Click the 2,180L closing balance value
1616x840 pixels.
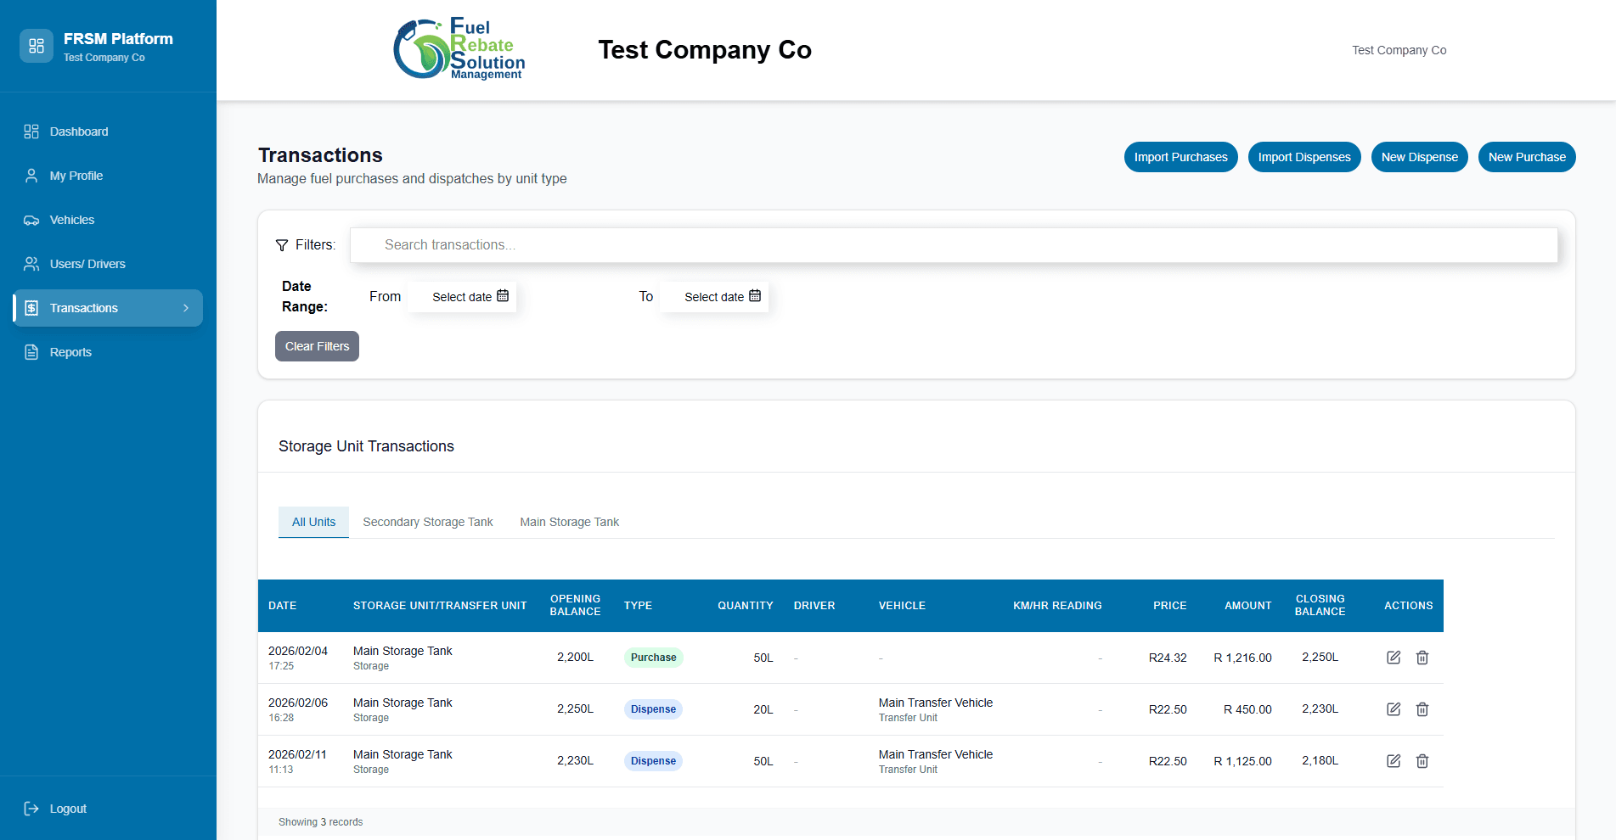click(1320, 760)
